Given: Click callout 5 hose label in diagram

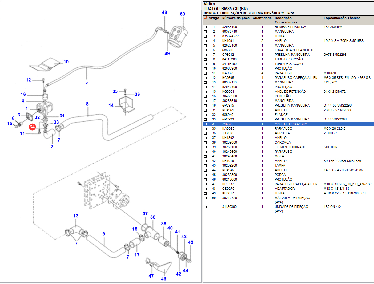Looking at the screenshot, I should [86, 82].
